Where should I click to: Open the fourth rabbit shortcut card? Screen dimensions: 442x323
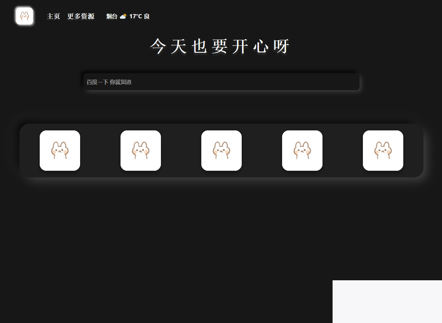[x=302, y=150]
